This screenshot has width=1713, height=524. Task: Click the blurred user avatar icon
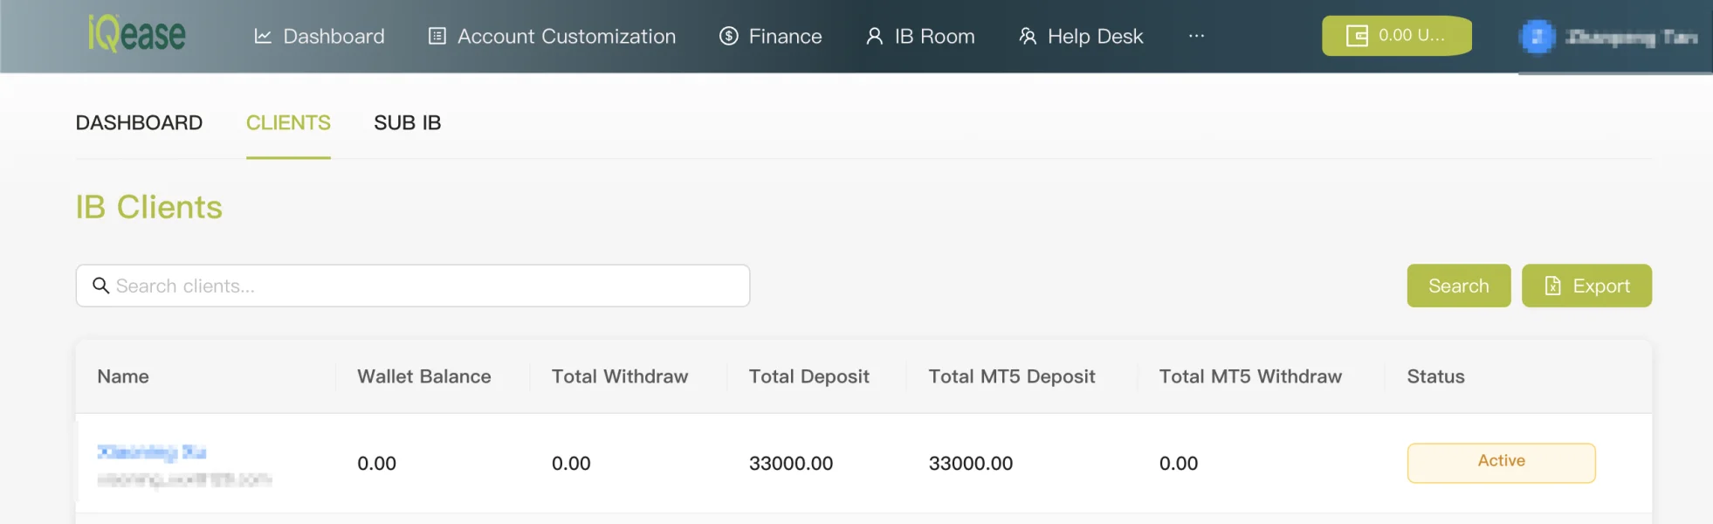1538,37
